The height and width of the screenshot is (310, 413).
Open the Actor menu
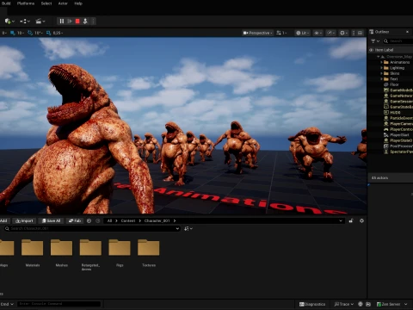pyautogui.click(x=63, y=3)
